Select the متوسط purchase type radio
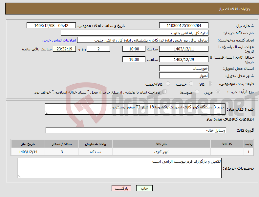259x197 pixels. pos(197,92)
